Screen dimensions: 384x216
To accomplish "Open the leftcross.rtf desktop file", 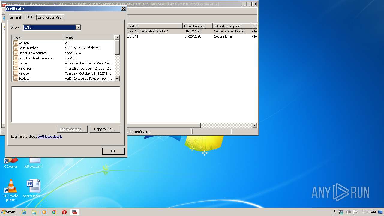I will pos(33,163).
